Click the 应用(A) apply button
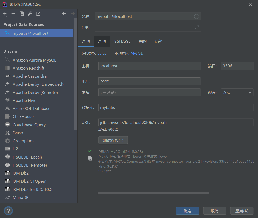Viewport: 258px width, 218px height. click(242, 211)
